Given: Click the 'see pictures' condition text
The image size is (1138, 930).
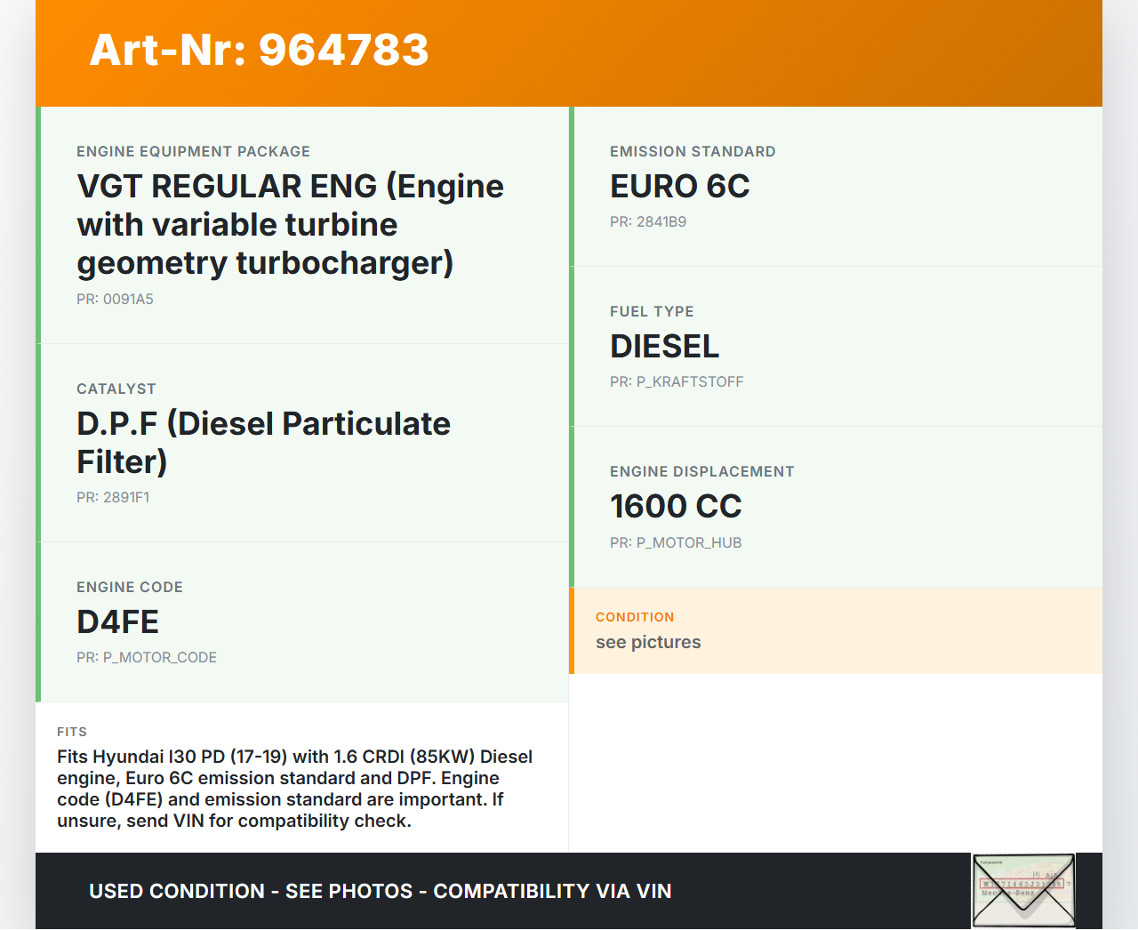Looking at the screenshot, I should (x=648, y=643).
